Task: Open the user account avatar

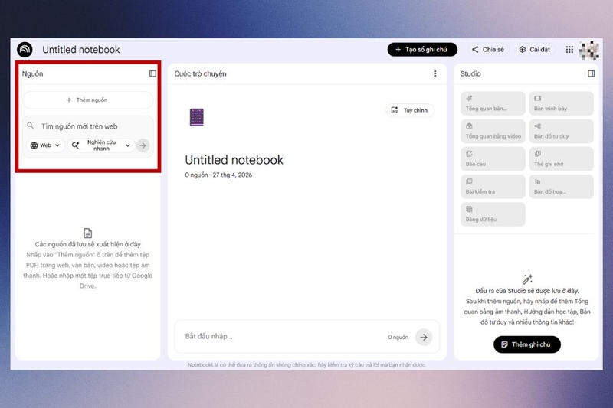Action: (x=589, y=50)
